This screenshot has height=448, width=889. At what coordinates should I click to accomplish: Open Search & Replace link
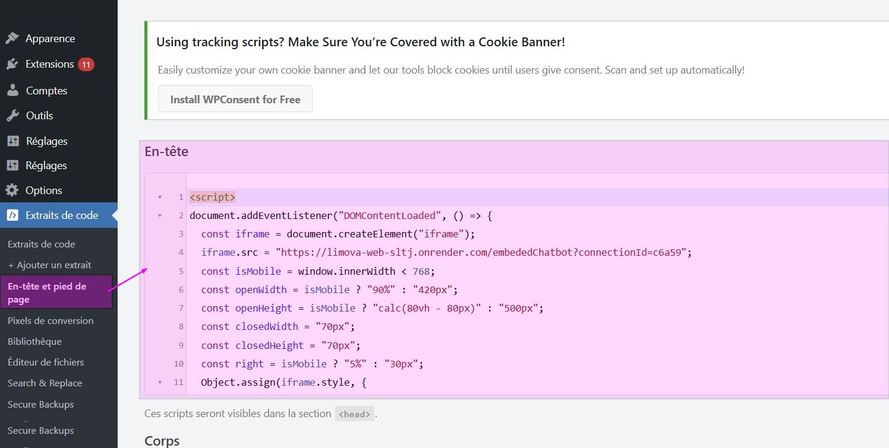[x=45, y=383]
